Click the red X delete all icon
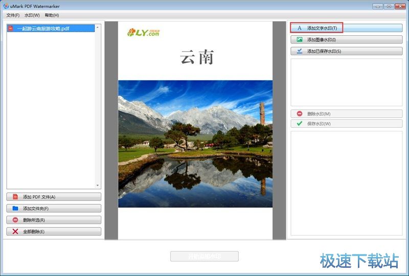This screenshot has height=276, width=409. tap(15, 232)
